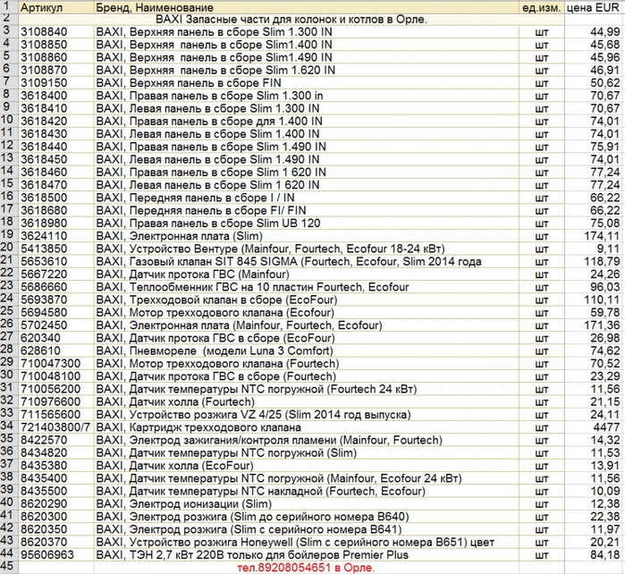Image resolution: width=625 pixels, height=574 pixels.
Task: Select article cell 5686660
Action: pyautogui.click(x=56, y=287)
